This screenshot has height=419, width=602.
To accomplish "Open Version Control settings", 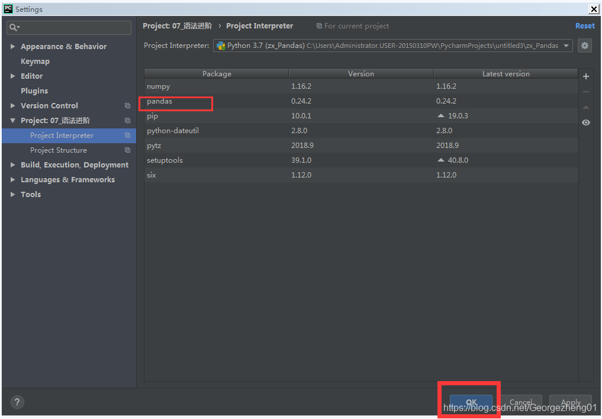I will [49, 105].
